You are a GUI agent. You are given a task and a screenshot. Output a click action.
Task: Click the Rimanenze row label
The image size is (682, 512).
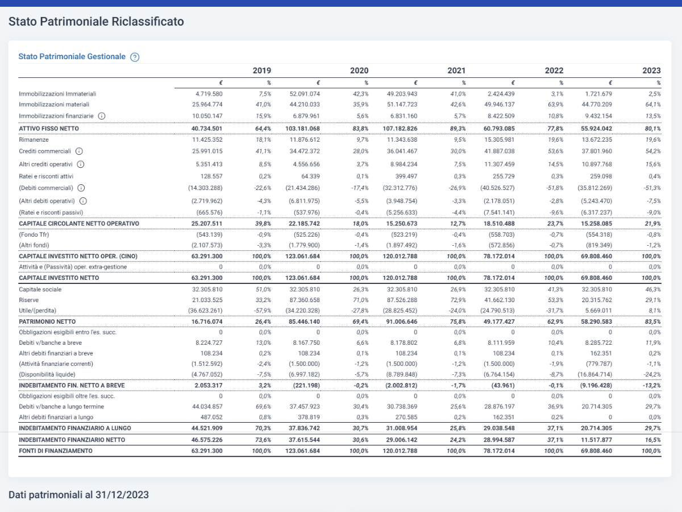click(34, 139)
